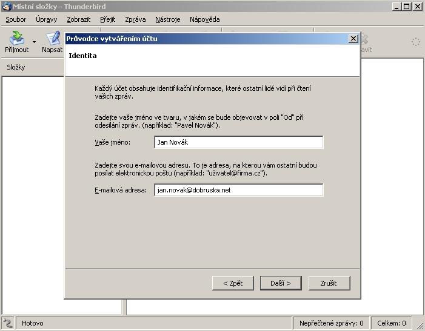Open the Nástroje menu

tap(167, 19)
